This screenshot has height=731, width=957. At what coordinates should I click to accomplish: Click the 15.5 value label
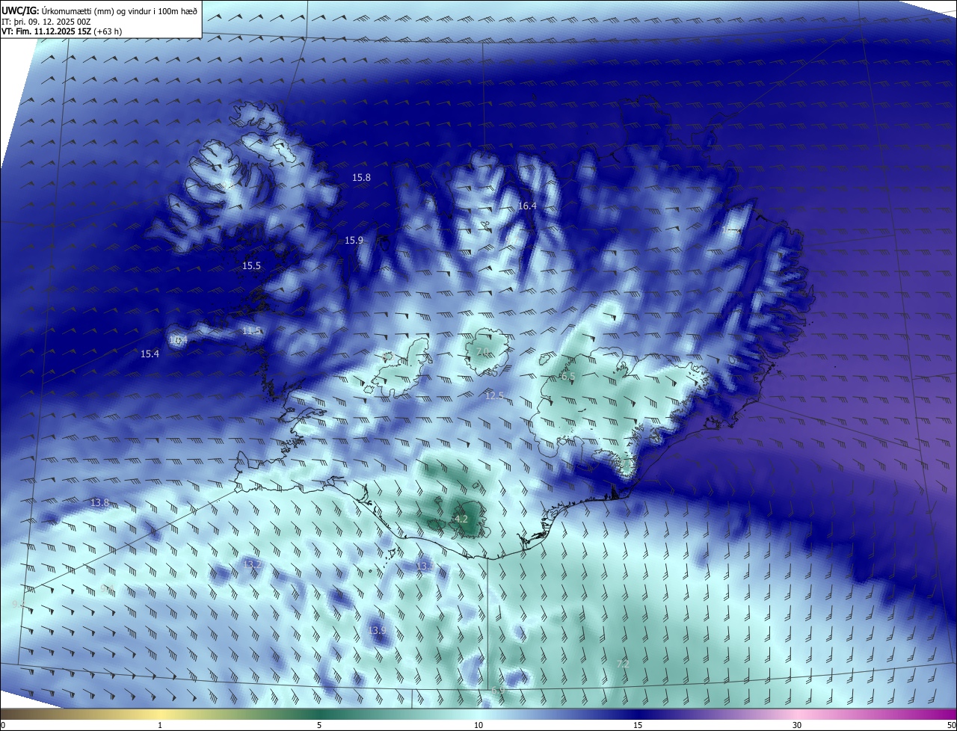coord(251,266)
